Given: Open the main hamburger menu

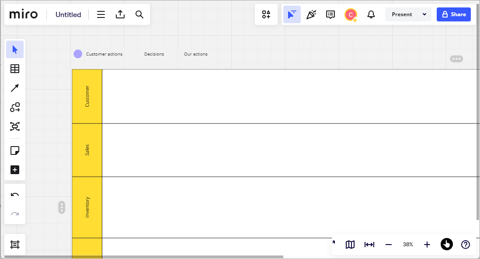Looking at the screenshot, I should point(101,14).
